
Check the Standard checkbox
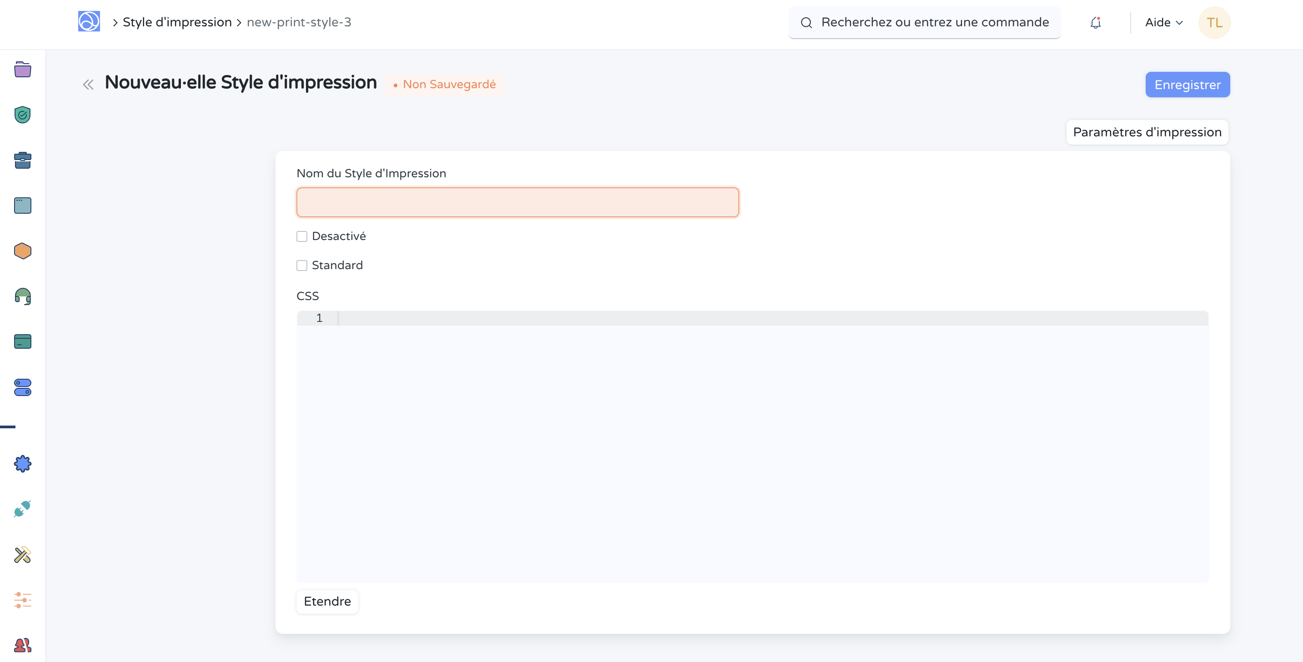pyautogui.click(x=302, y=266)
